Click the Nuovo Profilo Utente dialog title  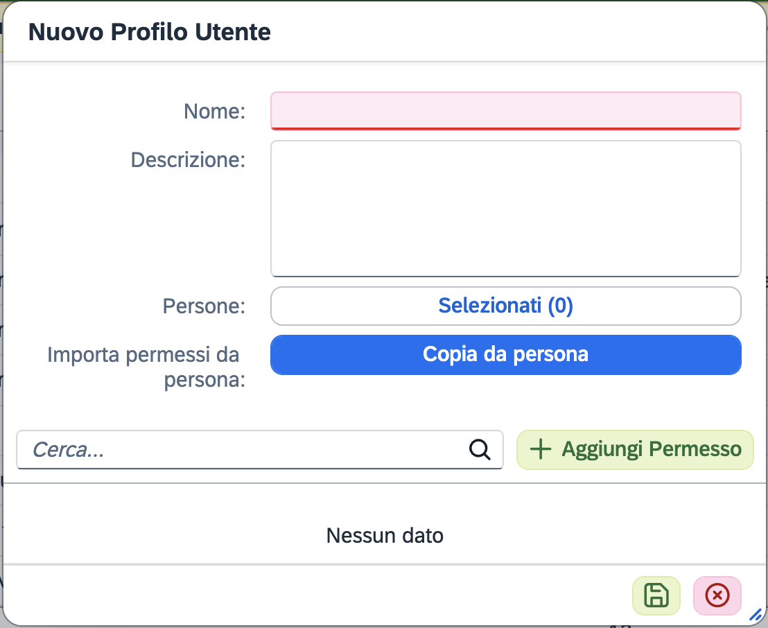click(x=149, y=32)
